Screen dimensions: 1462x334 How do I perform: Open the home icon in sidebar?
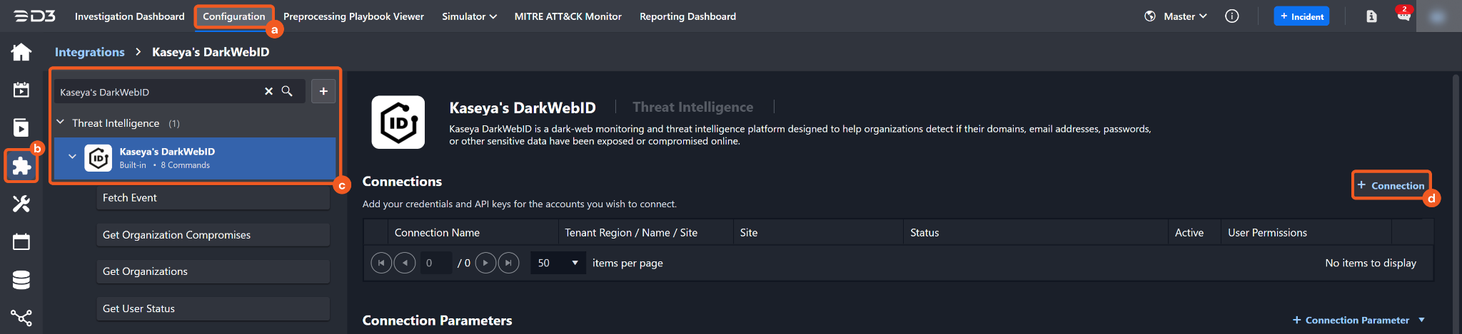[21, 52]
